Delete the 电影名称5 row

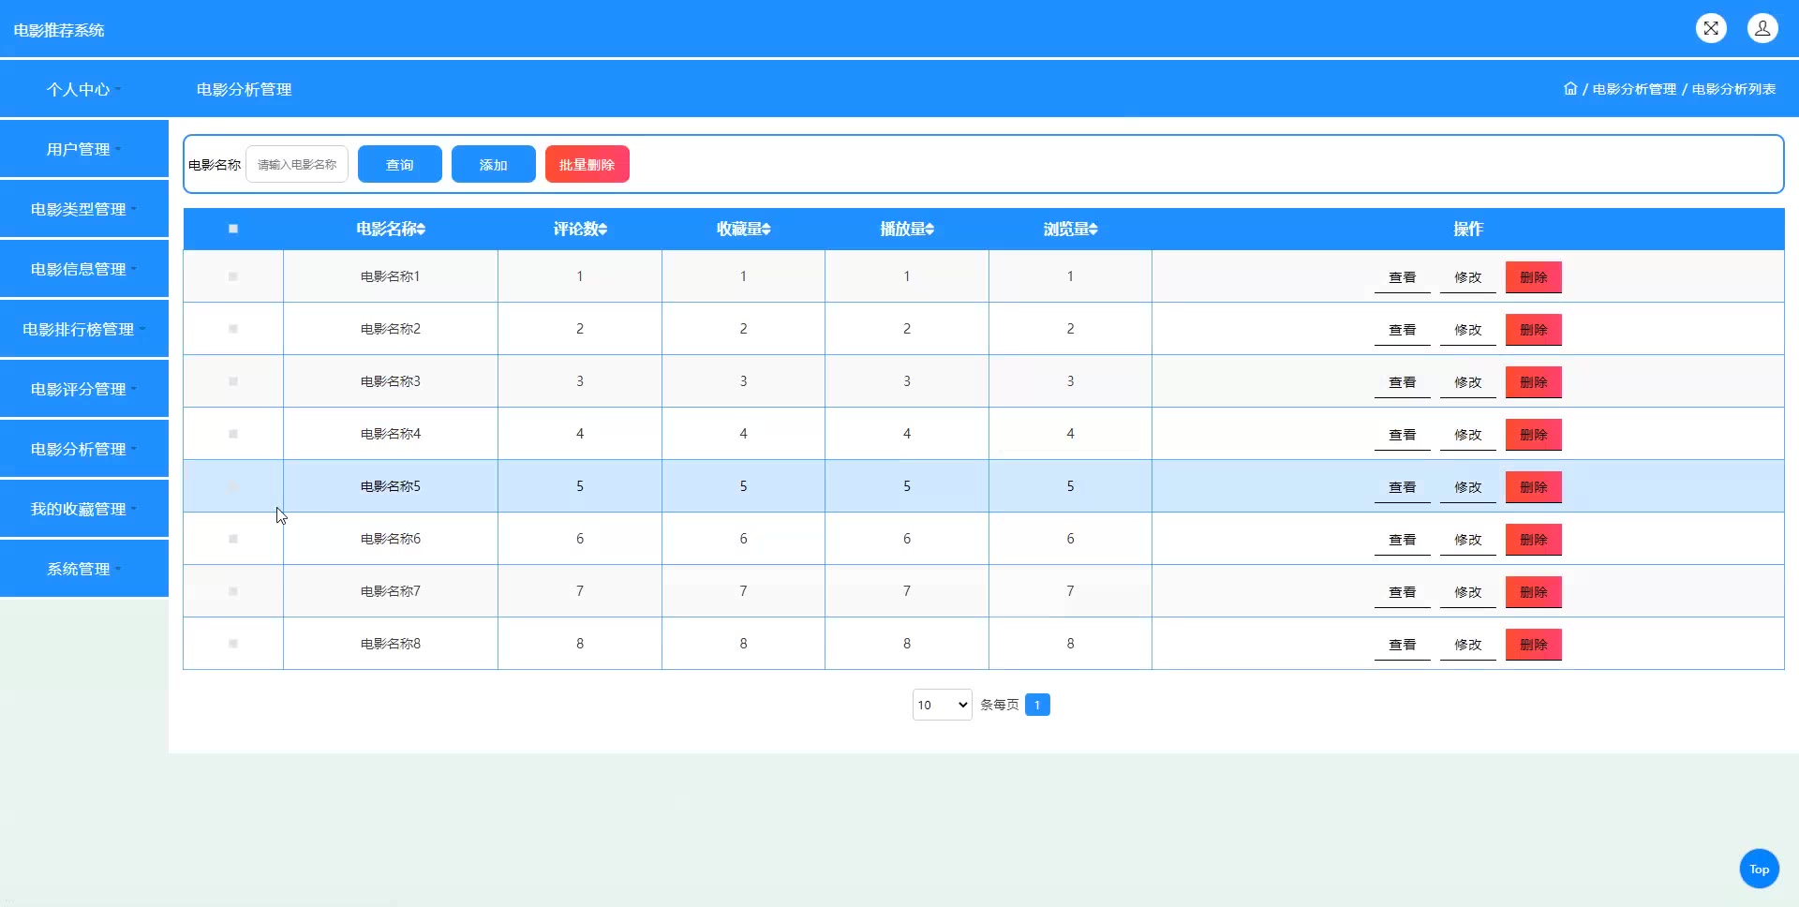click(x=1534, y=487)
